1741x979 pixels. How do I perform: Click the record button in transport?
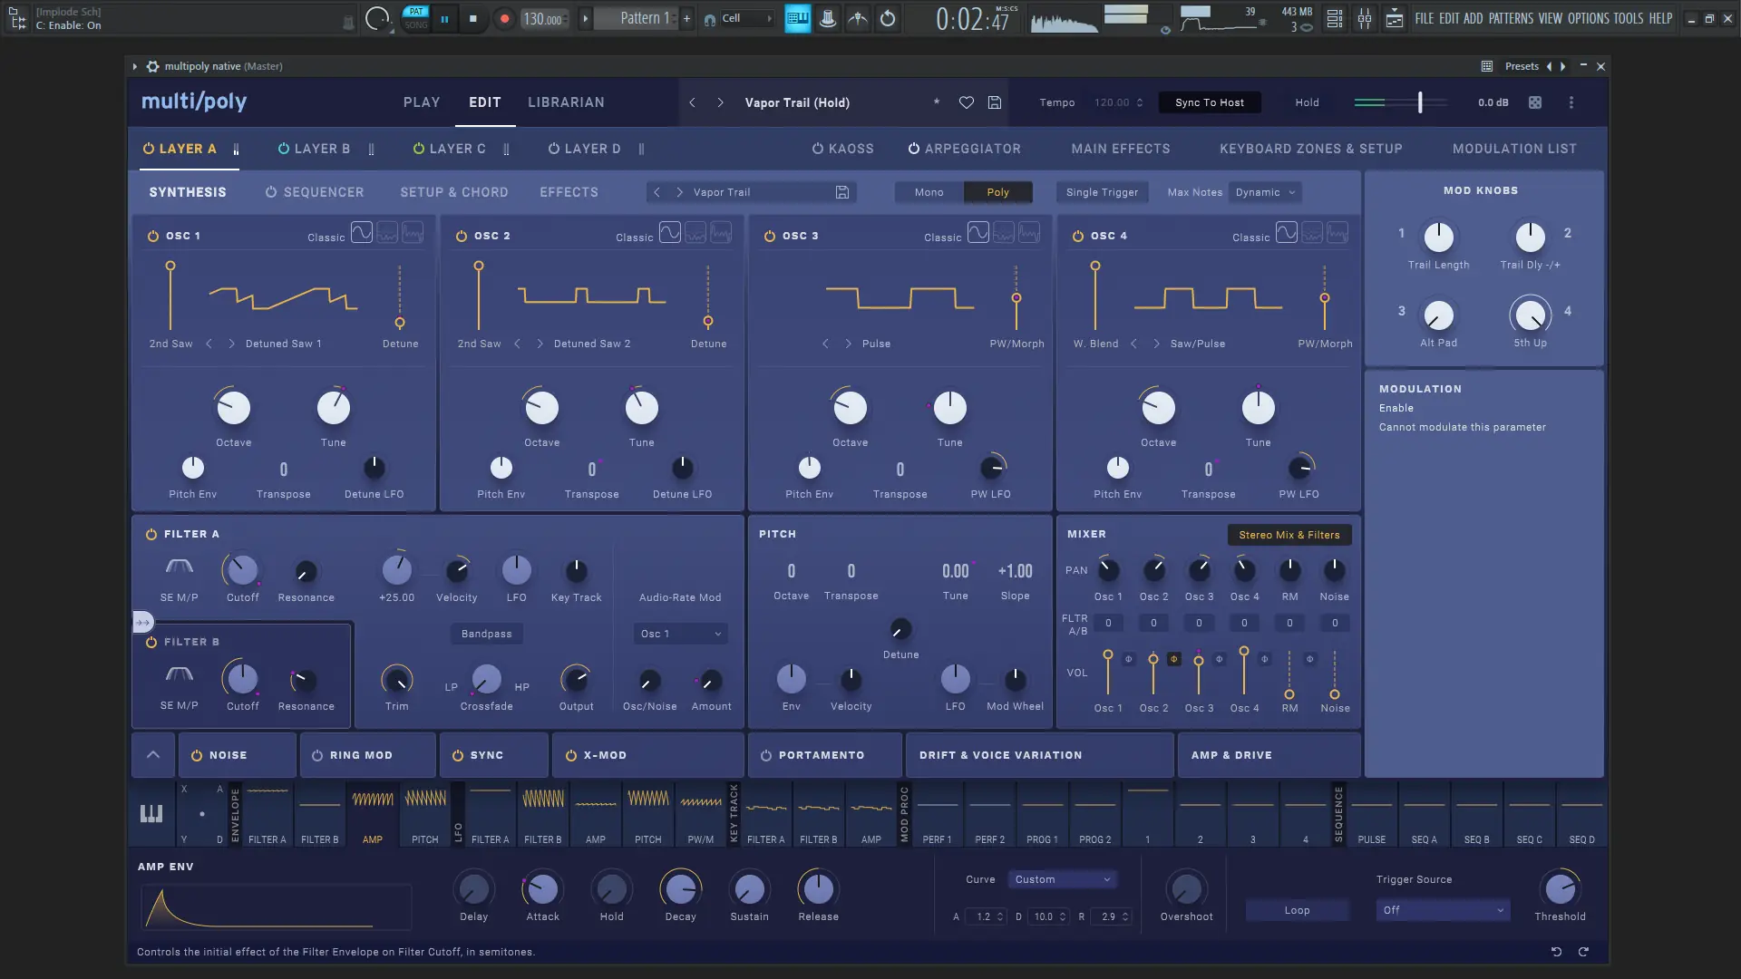coord(505,18)
